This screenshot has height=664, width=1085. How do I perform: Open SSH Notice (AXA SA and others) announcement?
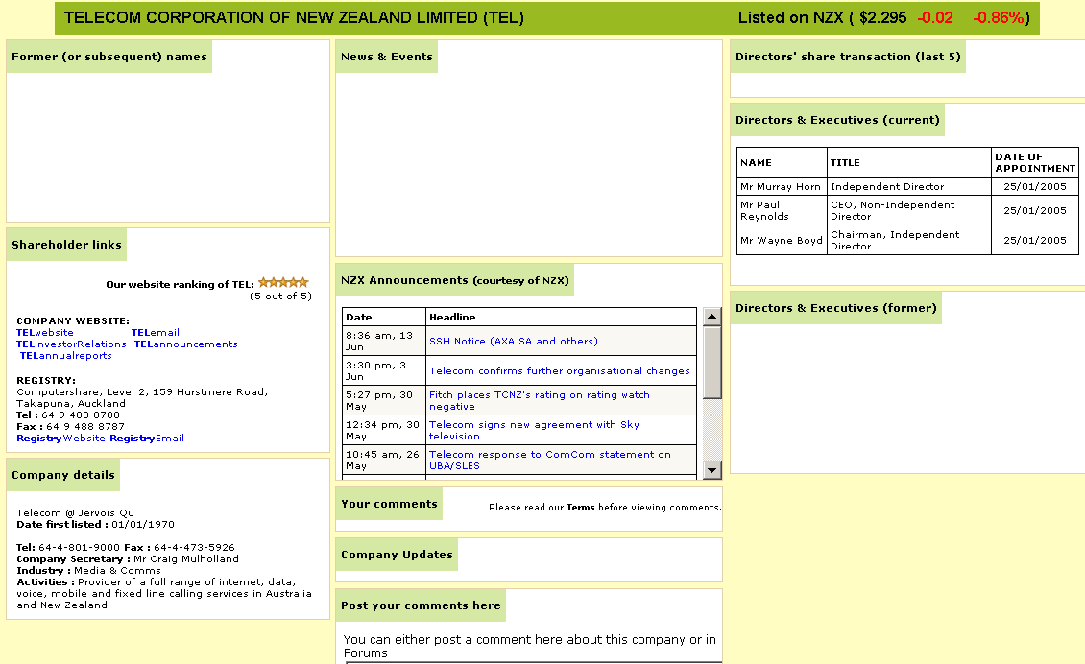[514, 341]
